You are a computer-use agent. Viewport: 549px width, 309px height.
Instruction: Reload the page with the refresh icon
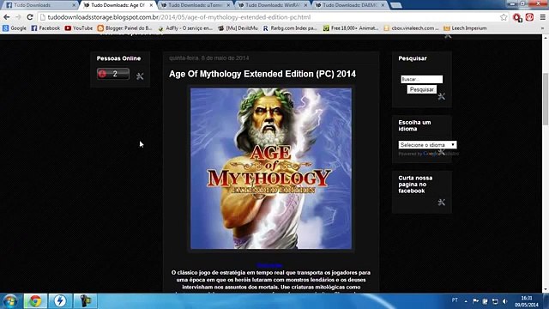tap(30, 17)
